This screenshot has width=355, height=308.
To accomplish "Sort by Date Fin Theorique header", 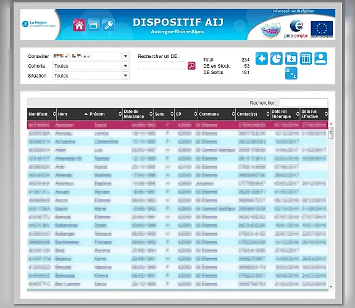I will (x=285, y=114).
